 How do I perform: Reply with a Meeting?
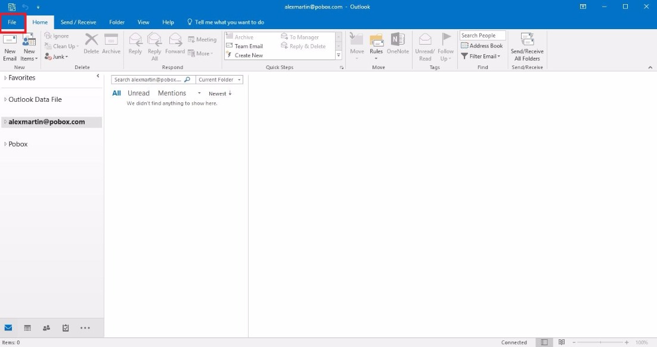point(202,40)
